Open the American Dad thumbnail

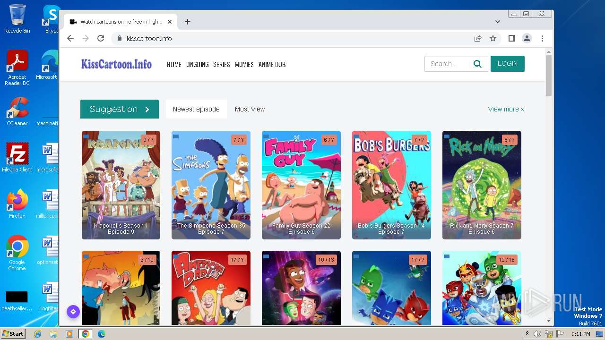coord(211,288)
